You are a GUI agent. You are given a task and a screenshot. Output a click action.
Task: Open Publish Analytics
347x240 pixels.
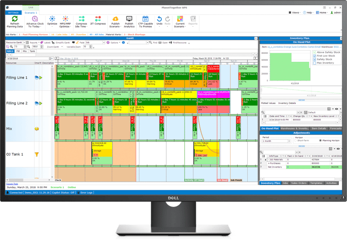129,22
